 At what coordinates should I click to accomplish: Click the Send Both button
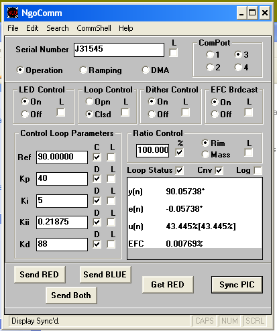pyautogui.click(x=71, y=295)
